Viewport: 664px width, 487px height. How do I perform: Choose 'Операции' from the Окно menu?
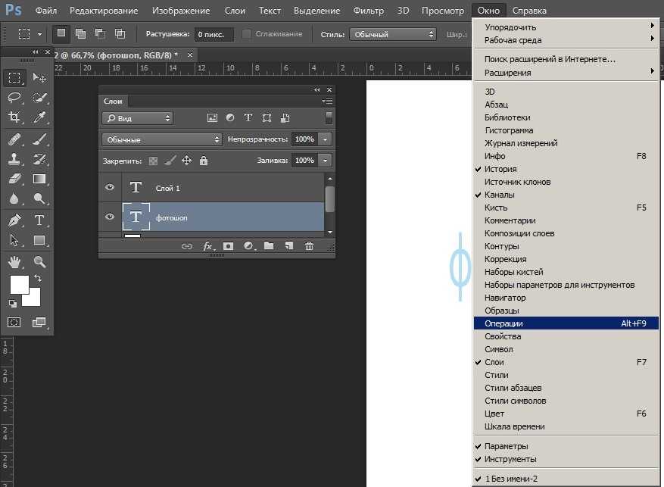[566, 323]
